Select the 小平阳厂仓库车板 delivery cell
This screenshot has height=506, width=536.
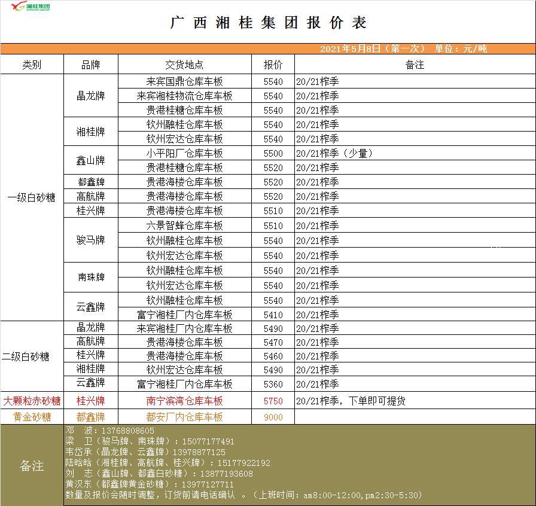[x=184, y=153]
